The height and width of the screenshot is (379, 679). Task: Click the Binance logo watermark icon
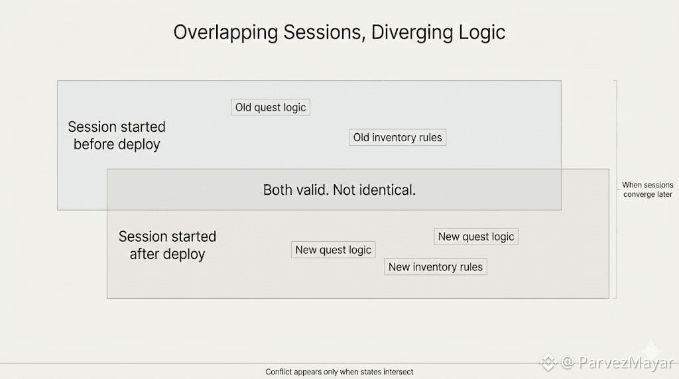click(548, 362)
